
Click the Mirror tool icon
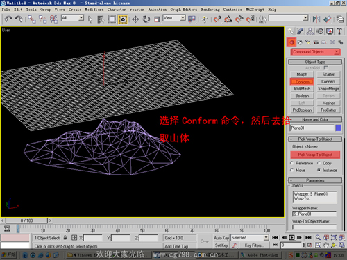[x=316, y=19]
